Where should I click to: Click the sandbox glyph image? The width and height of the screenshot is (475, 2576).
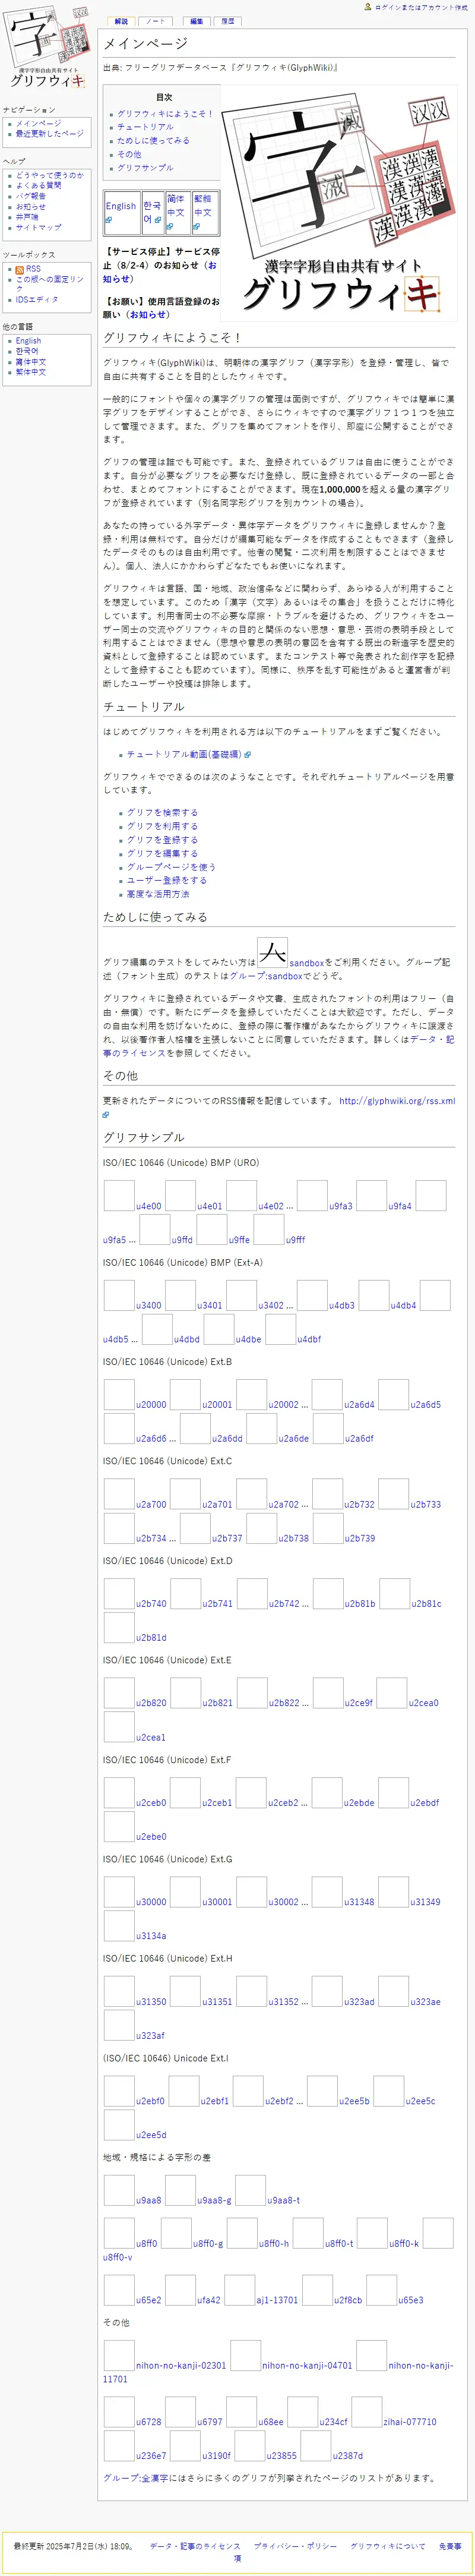272,952
